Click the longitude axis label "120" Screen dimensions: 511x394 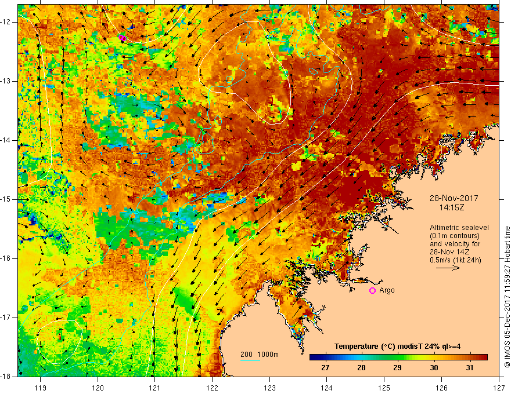pyautogui.click(x=98, y=388)
